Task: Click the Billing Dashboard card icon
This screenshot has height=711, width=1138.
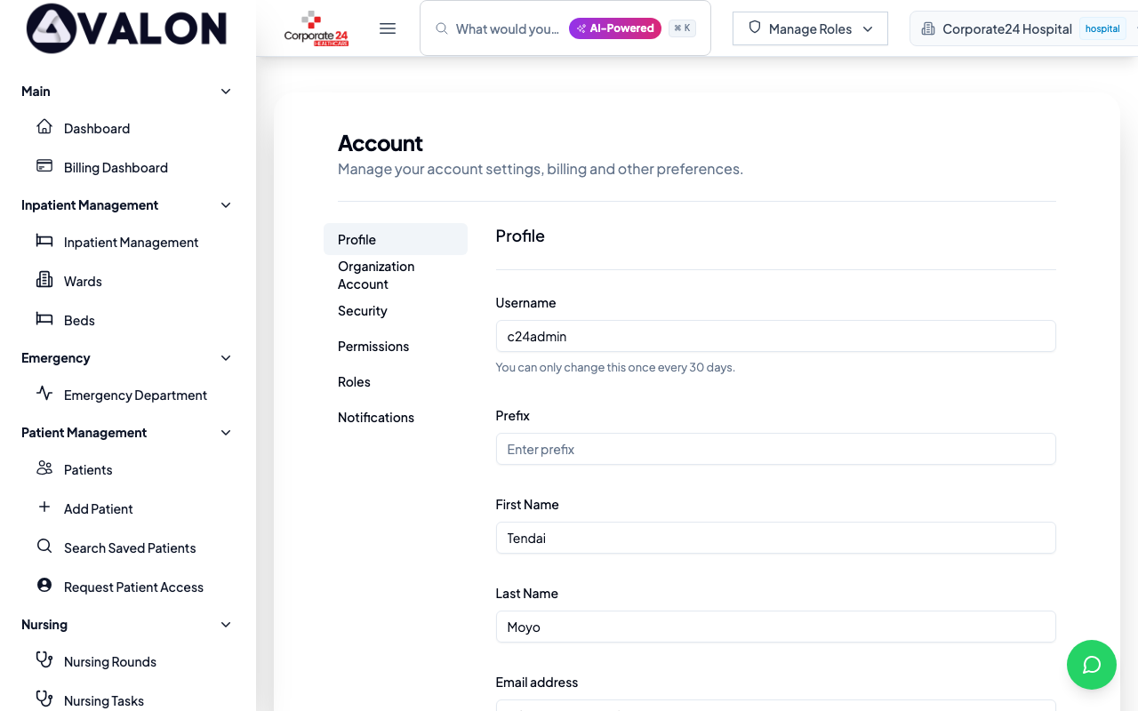Action: (x=44, y=166)
